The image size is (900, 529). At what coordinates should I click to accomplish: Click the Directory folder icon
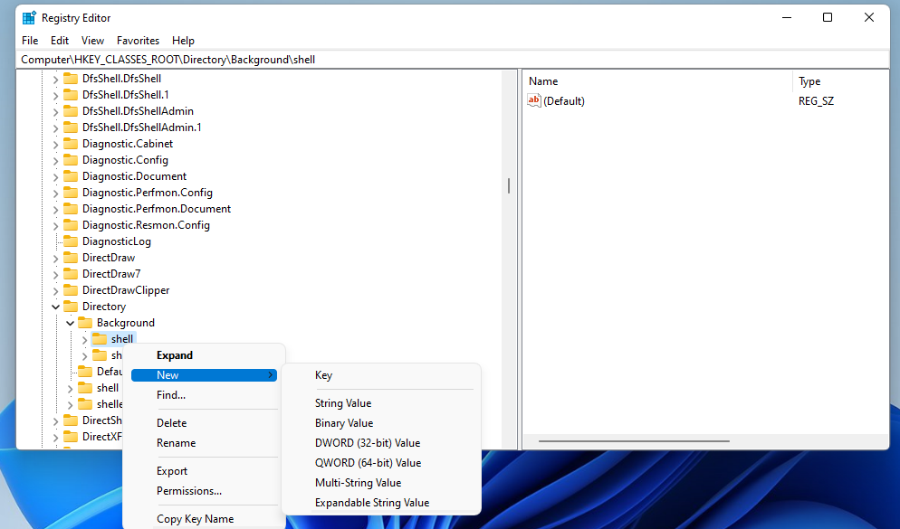(71, 306)
